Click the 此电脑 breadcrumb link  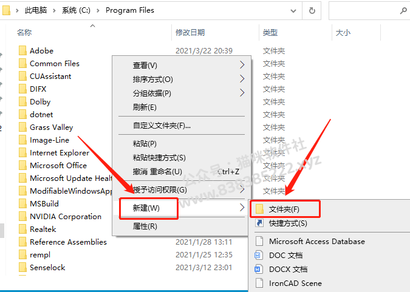click(36, 10)
